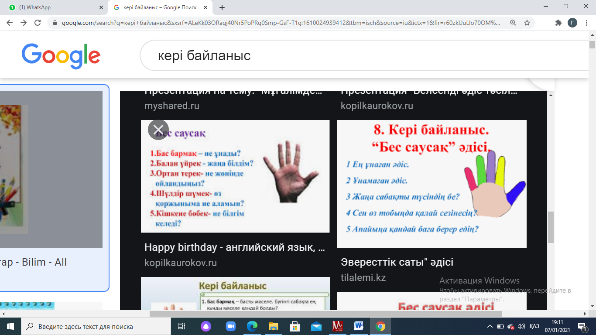Open File Explorer from the taskbar

pyautogui.click(x=273, y=326)
